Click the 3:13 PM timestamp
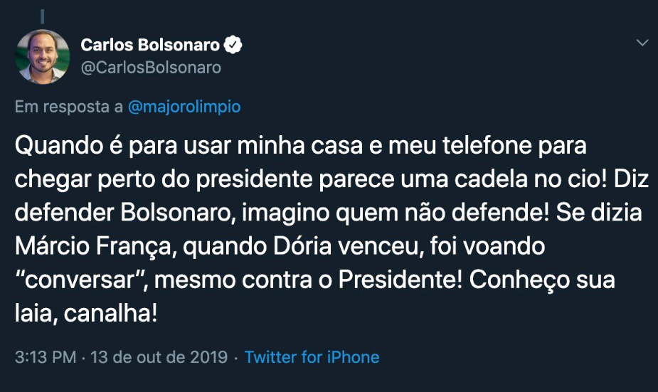Viewport: 658px width, 392px height. coord(46,356)
